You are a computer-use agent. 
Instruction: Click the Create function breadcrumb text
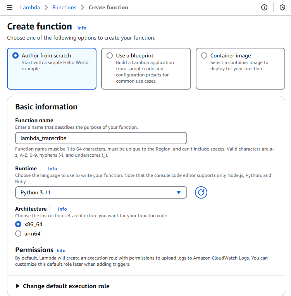pyautogui.click(x=108, y=7)
